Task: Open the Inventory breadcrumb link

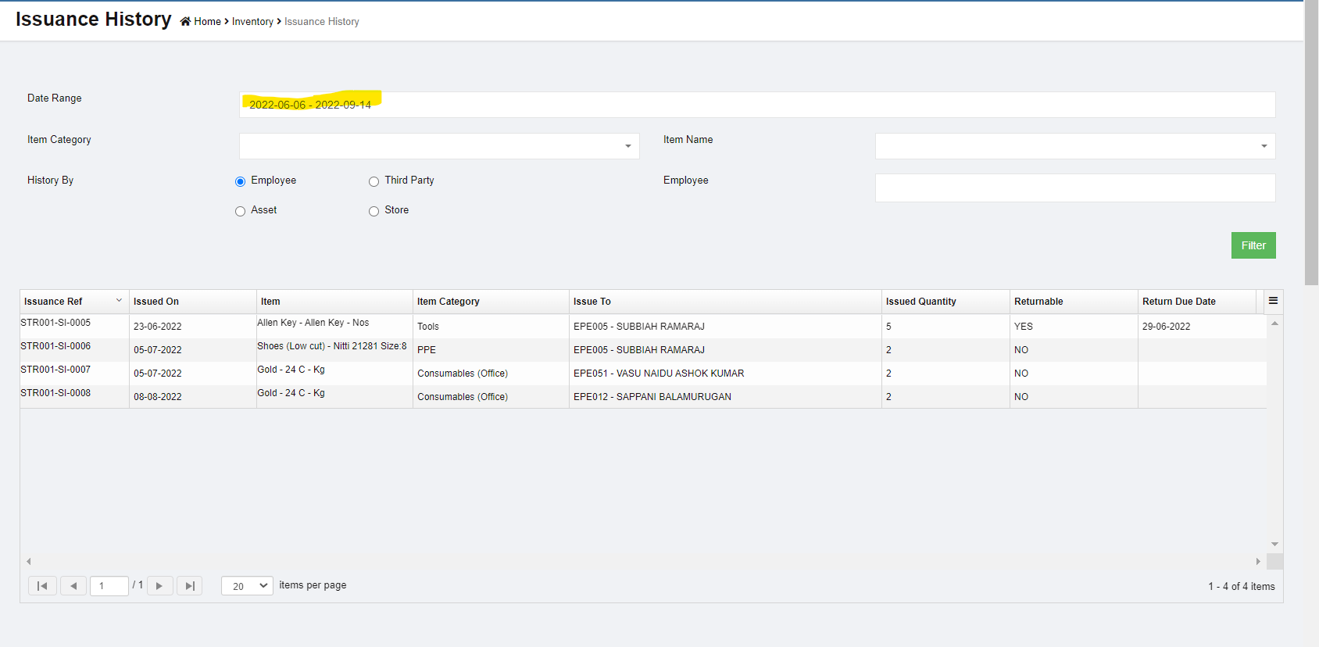Action: (x=252, y=22)
